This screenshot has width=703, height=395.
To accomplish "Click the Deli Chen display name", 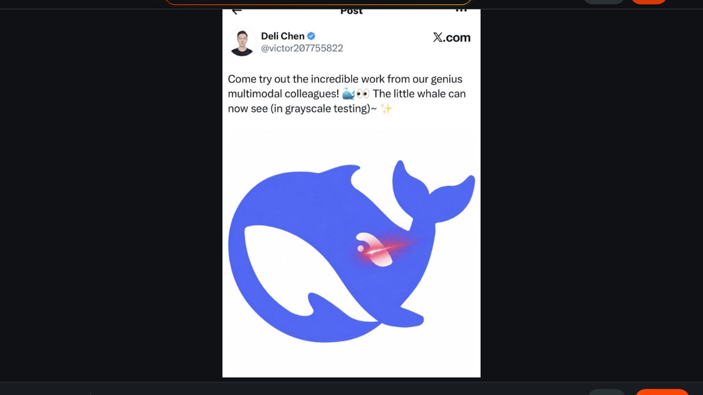I will 283,36.
